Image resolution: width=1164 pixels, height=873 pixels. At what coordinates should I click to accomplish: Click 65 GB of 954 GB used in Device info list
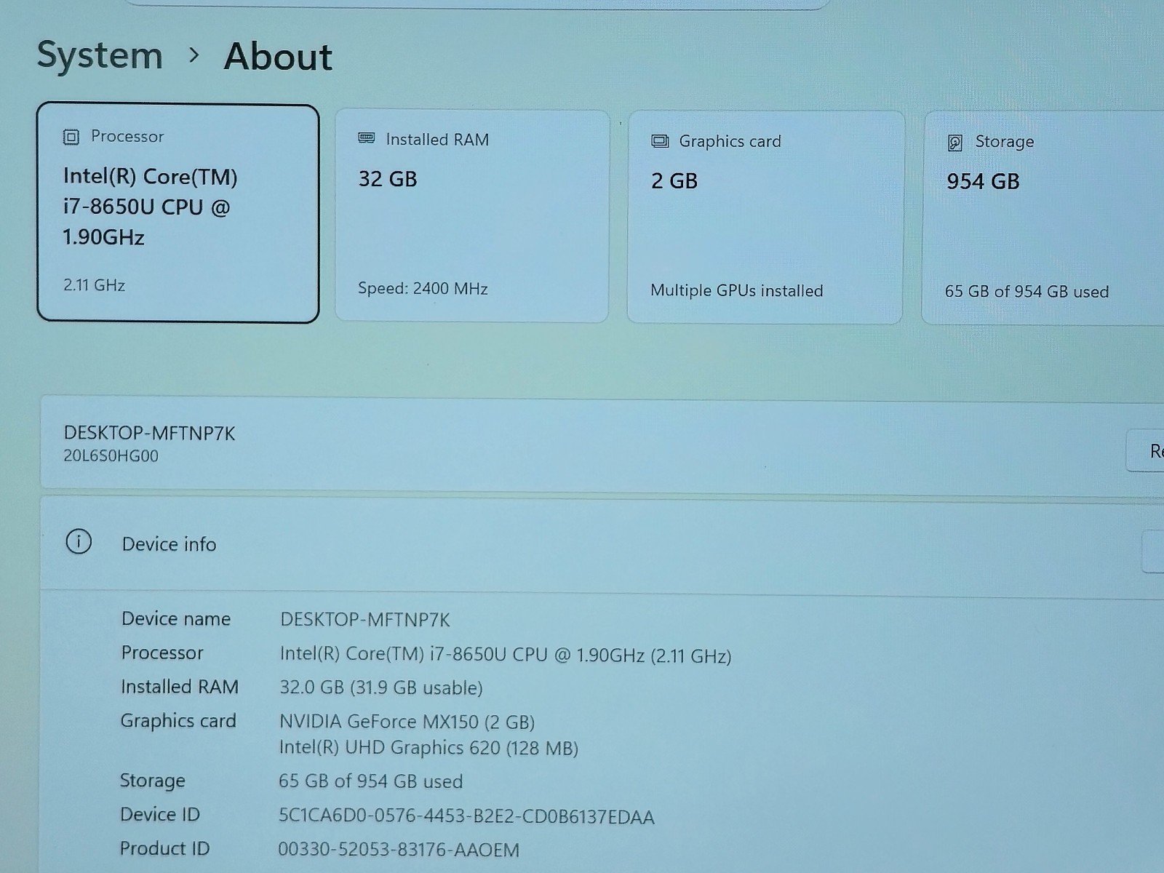click(370, 781)
